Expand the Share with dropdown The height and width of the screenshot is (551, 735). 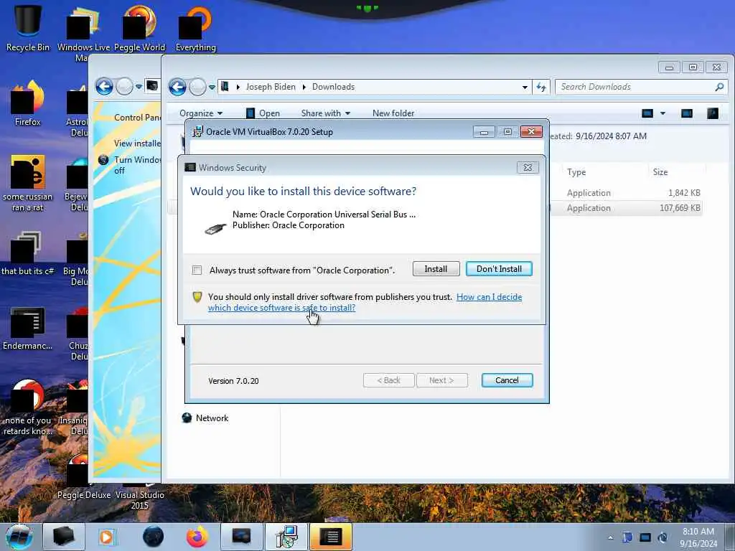coord(326,113)
